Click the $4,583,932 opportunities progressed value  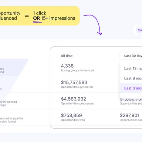tap(74, 99)
